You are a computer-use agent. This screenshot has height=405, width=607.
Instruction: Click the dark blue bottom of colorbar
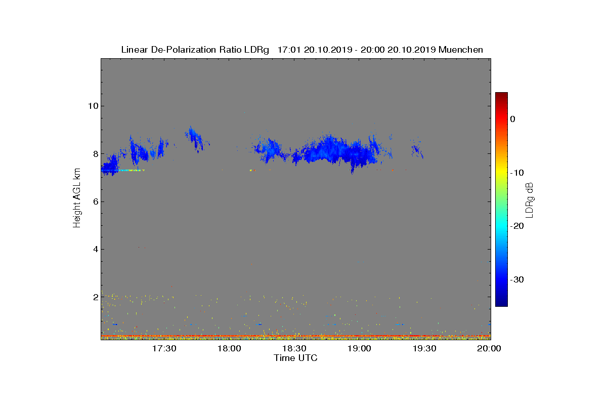pos(501,303)
